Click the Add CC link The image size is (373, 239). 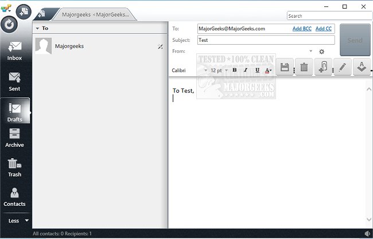pos(324,29)
